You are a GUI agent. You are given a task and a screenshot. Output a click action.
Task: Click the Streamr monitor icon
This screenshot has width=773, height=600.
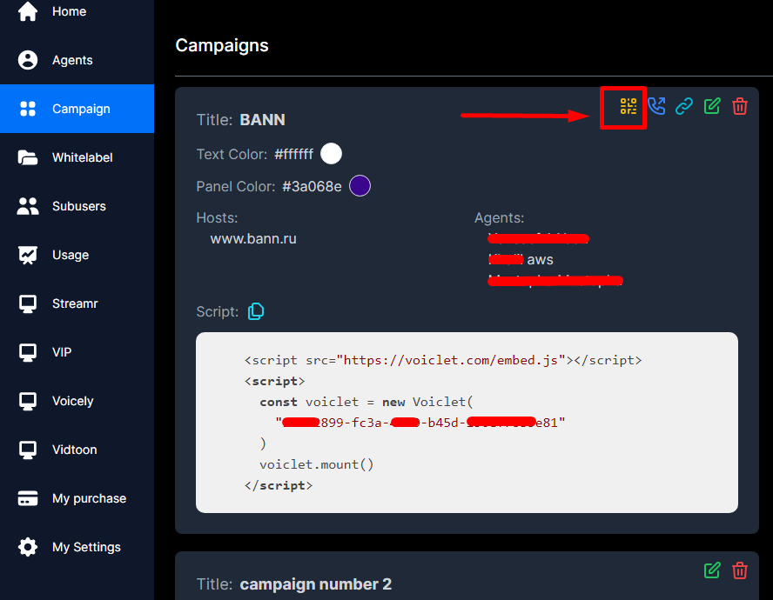[28, 304]
